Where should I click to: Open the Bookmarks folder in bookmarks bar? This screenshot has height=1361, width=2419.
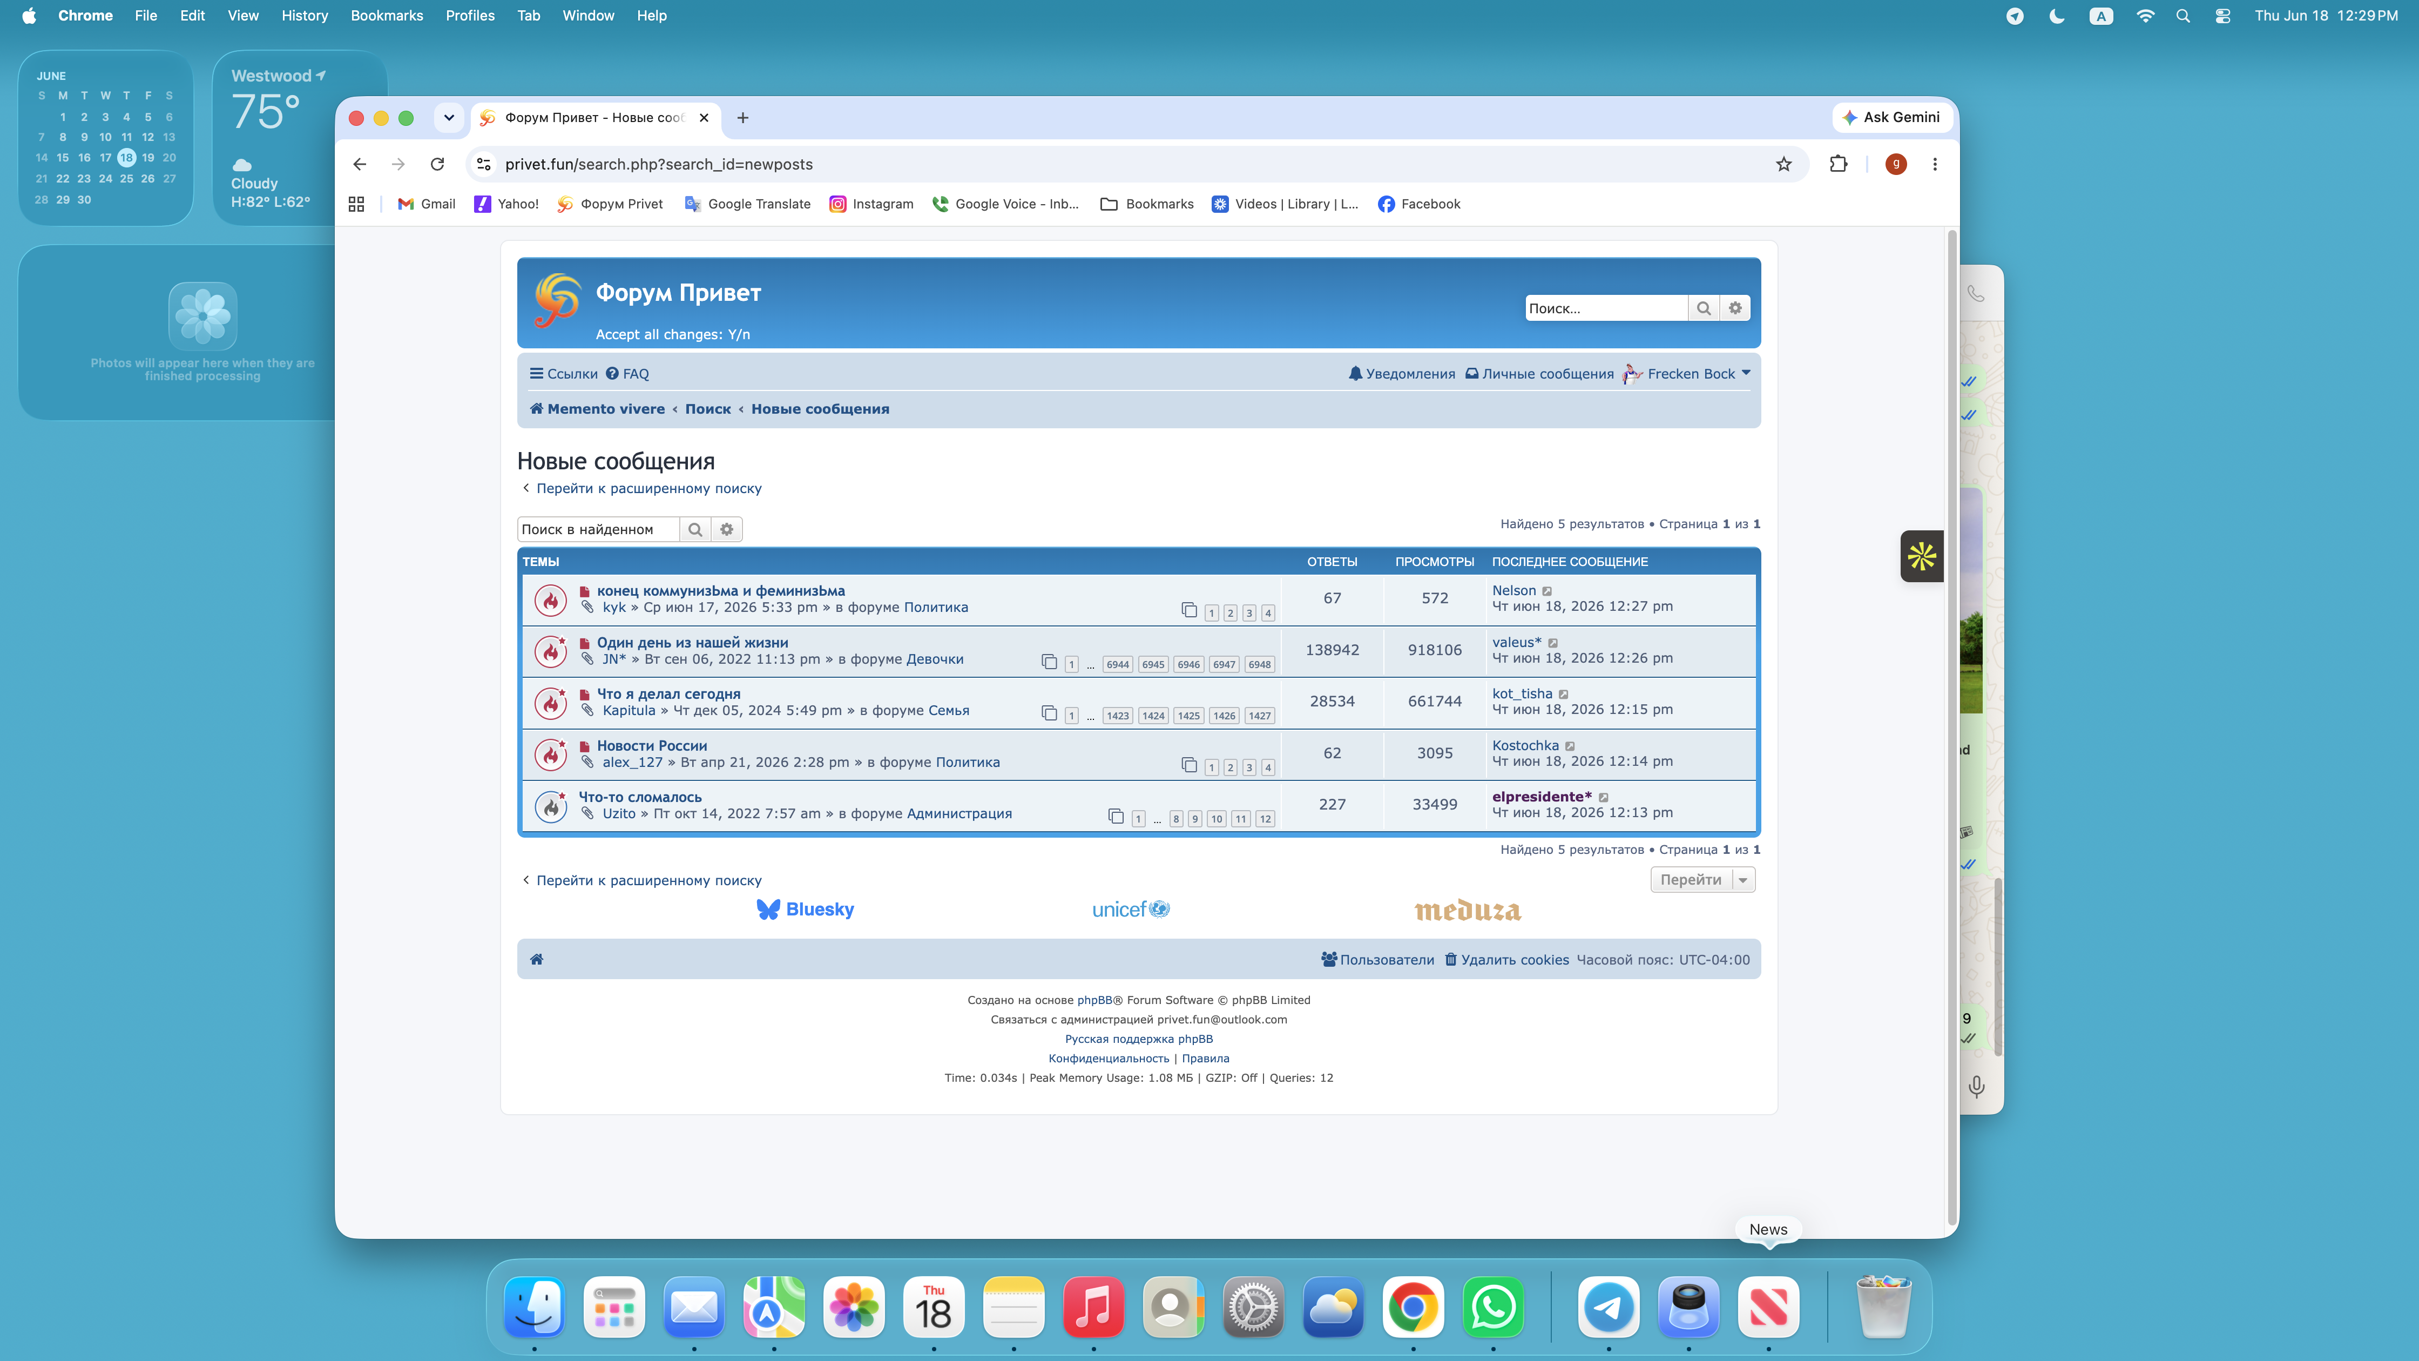tap(1147, 204)
